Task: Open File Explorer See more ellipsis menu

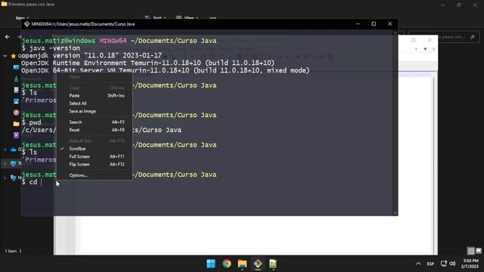Action: tap(213, 17)
